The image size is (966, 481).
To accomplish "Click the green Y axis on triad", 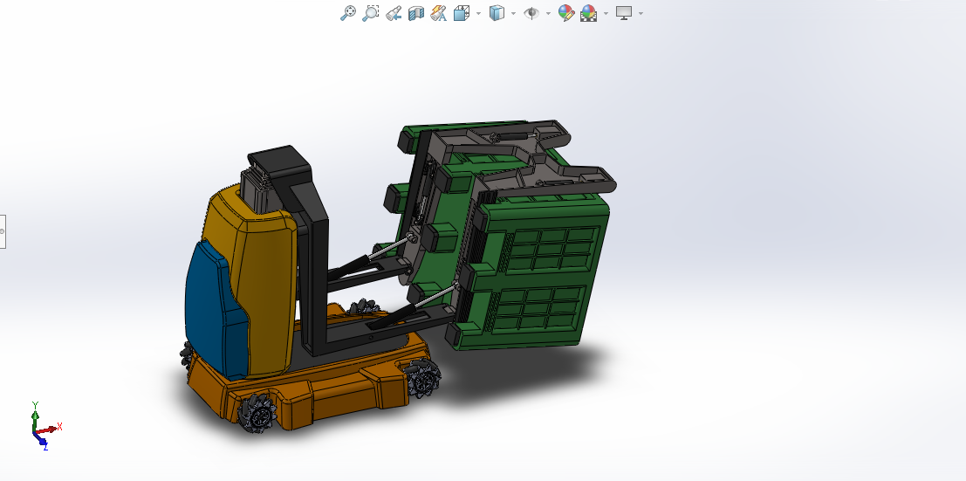I will 34,412.
